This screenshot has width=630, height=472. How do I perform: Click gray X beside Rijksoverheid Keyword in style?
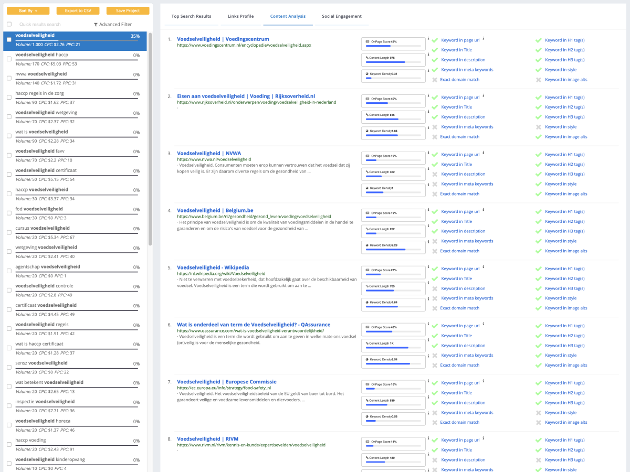click(538, 127)
